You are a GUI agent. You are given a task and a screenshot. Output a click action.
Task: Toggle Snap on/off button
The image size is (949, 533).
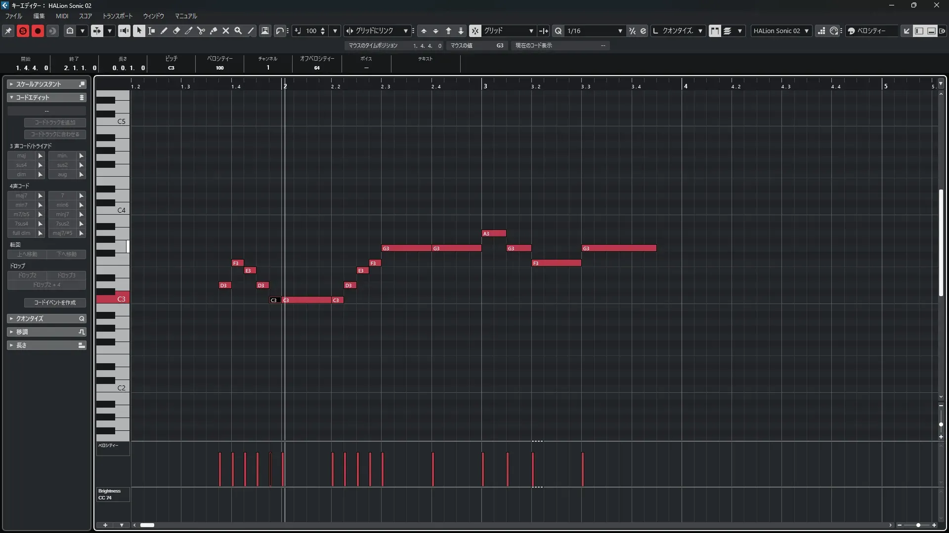pyautogui.click(x=474, y=31)
